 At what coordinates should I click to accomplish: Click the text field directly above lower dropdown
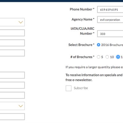tap(12, 95)
